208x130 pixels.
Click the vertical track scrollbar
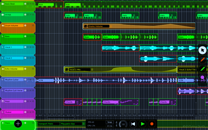(196, 62)
